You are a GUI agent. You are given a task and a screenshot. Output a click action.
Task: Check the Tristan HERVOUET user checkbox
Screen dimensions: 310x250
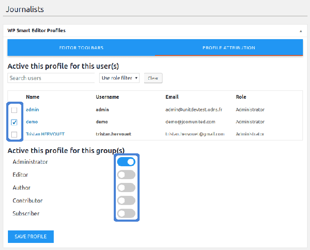(x=14, y=134)
